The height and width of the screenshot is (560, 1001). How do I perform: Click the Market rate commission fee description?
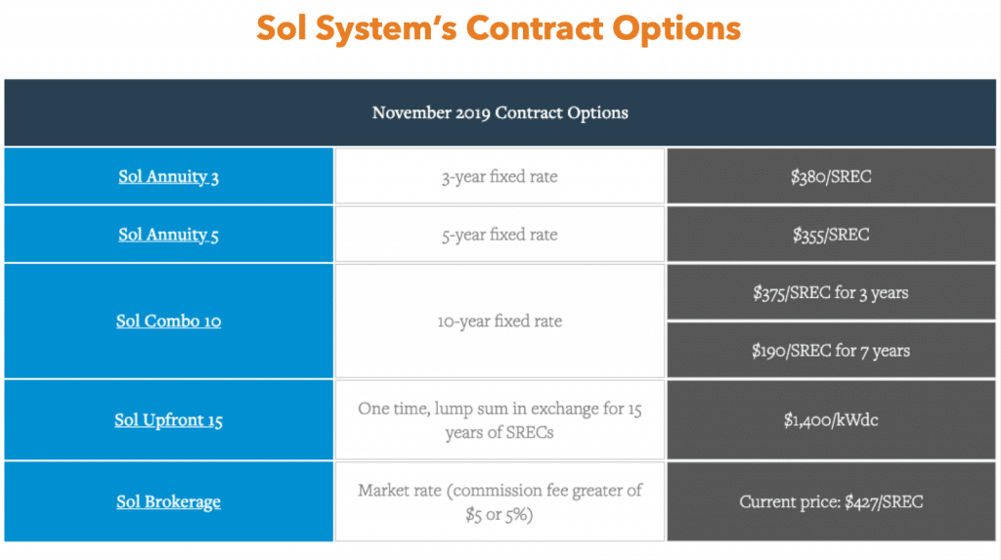(500, 502)
